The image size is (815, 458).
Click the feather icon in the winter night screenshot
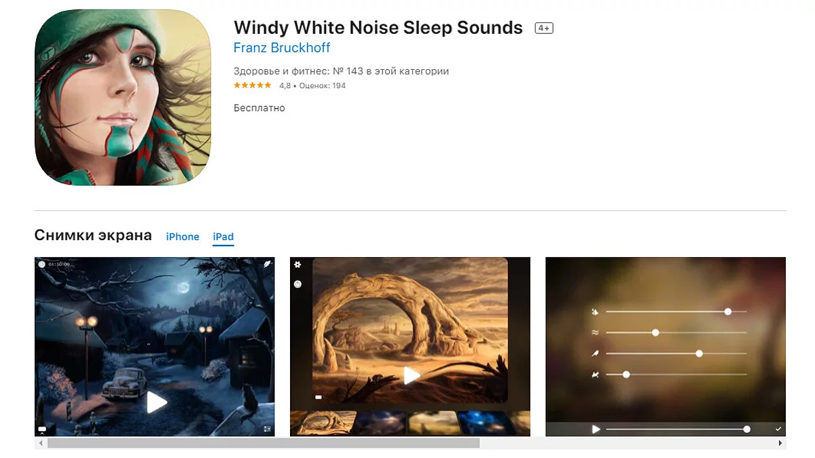point(268,264)
